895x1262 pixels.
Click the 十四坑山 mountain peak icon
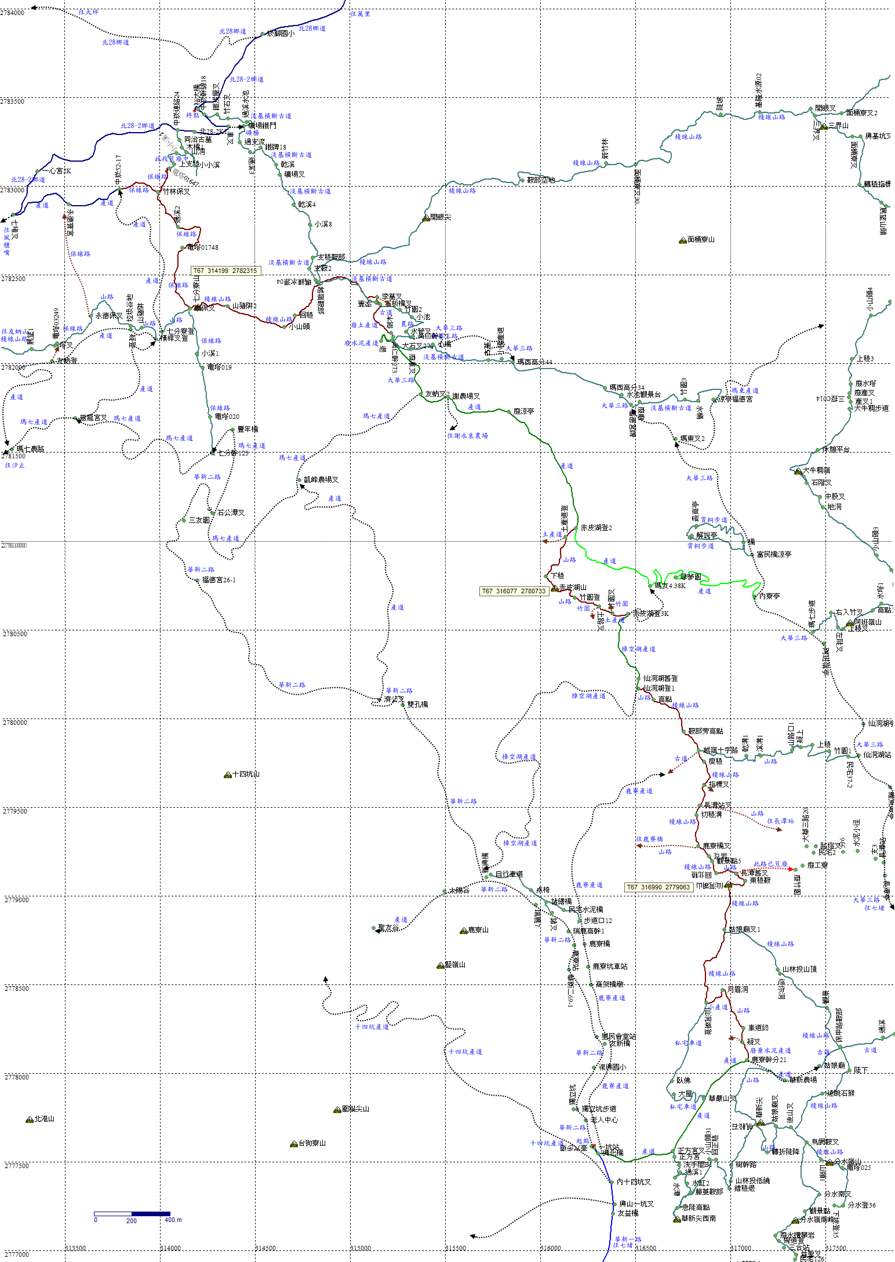tap(228, 775)
